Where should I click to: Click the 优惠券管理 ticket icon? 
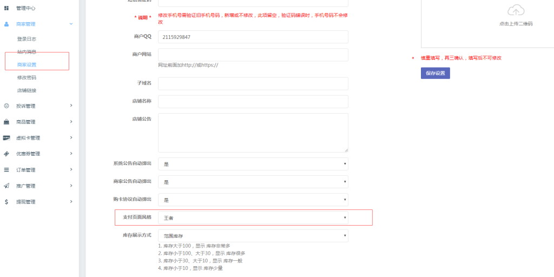tap(6, 154)
